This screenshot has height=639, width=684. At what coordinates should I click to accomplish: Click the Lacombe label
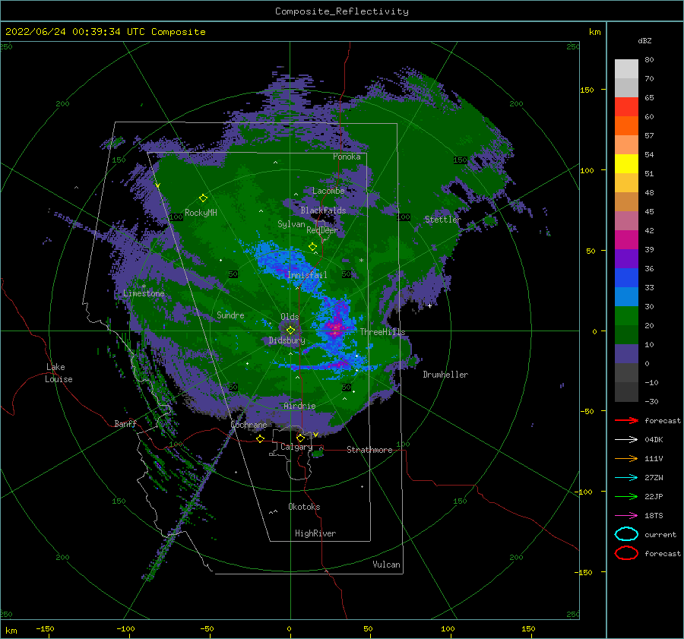point(328,191)
